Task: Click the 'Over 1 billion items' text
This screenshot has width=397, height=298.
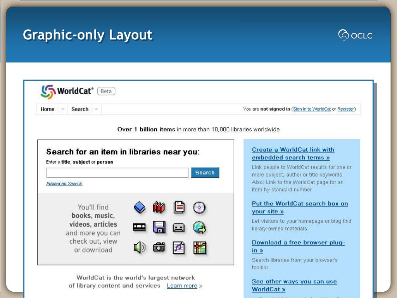Action: (146, 129)
